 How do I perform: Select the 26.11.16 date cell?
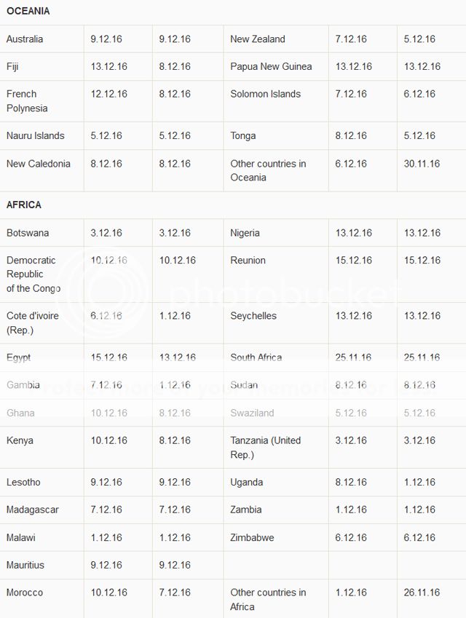[422, 593]
